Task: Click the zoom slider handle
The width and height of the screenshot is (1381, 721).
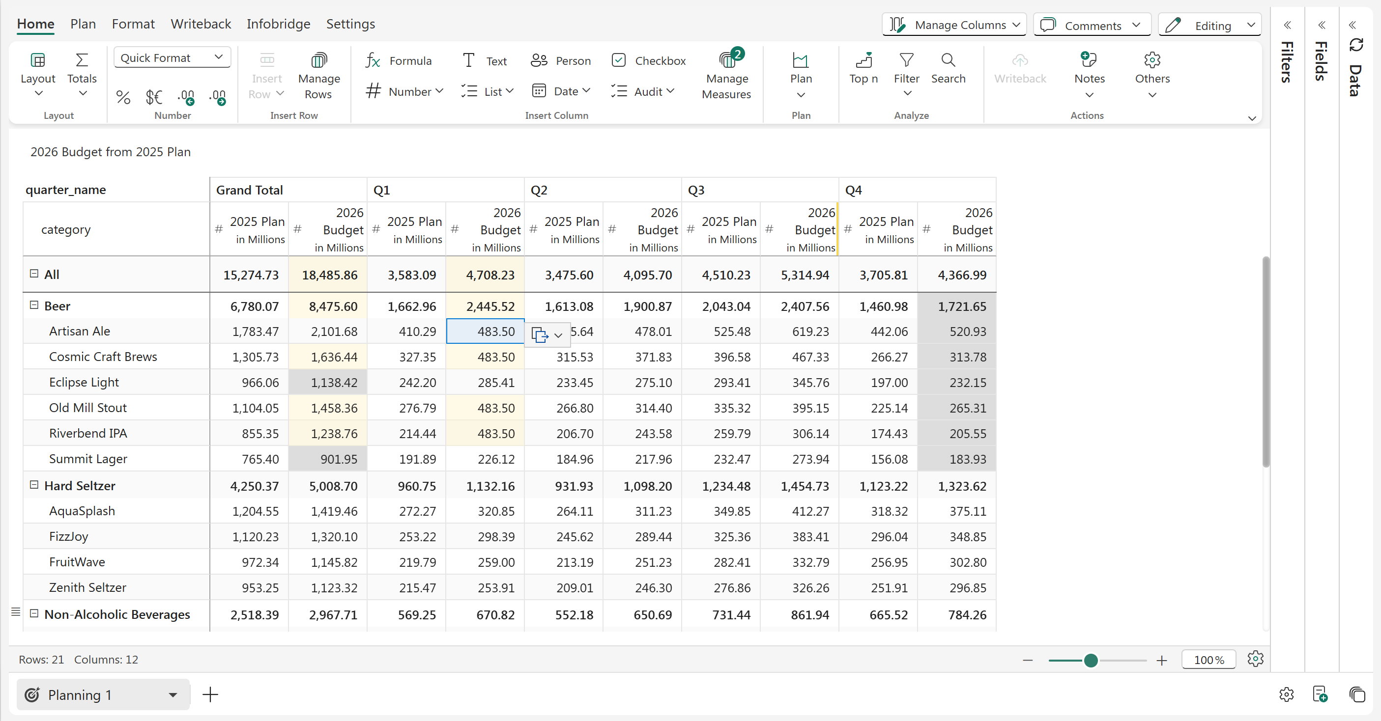Action: pyautogui.click(x=1091, y=660)
